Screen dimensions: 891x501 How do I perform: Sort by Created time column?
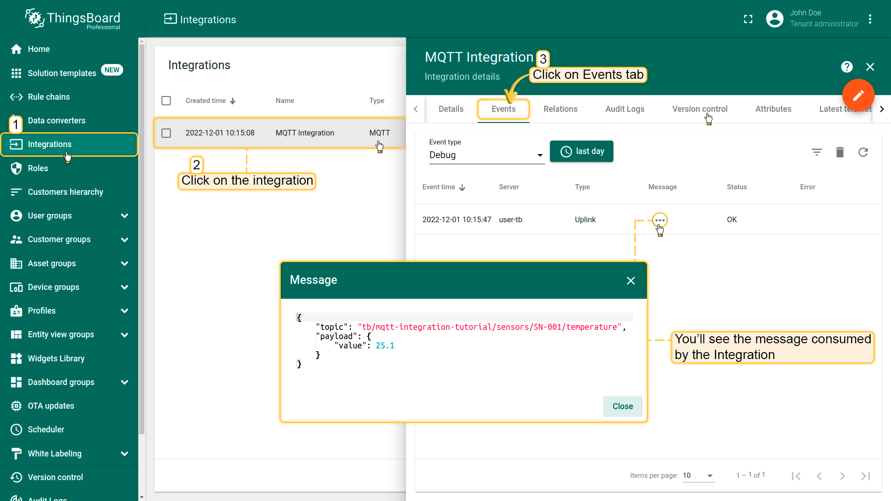pos(210,101)
